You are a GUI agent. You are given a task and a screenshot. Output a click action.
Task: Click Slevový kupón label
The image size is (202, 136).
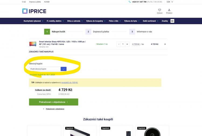pos(36,64)
